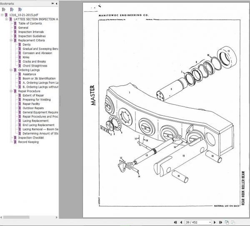Open the Repair Procedure bookmark
This screenshot has height=226, width=250.
tap(29, 91)
